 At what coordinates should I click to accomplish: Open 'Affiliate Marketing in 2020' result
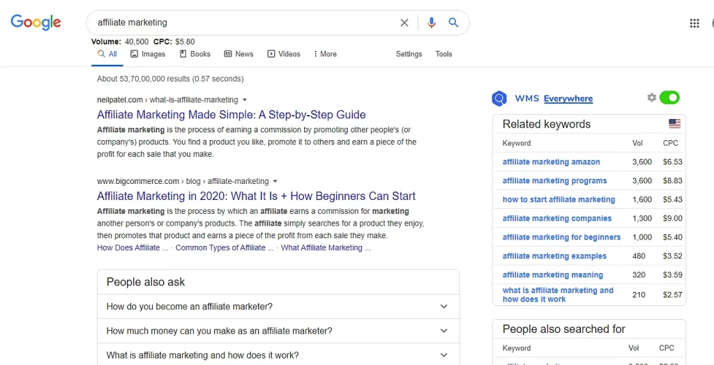tap(257, 196)
